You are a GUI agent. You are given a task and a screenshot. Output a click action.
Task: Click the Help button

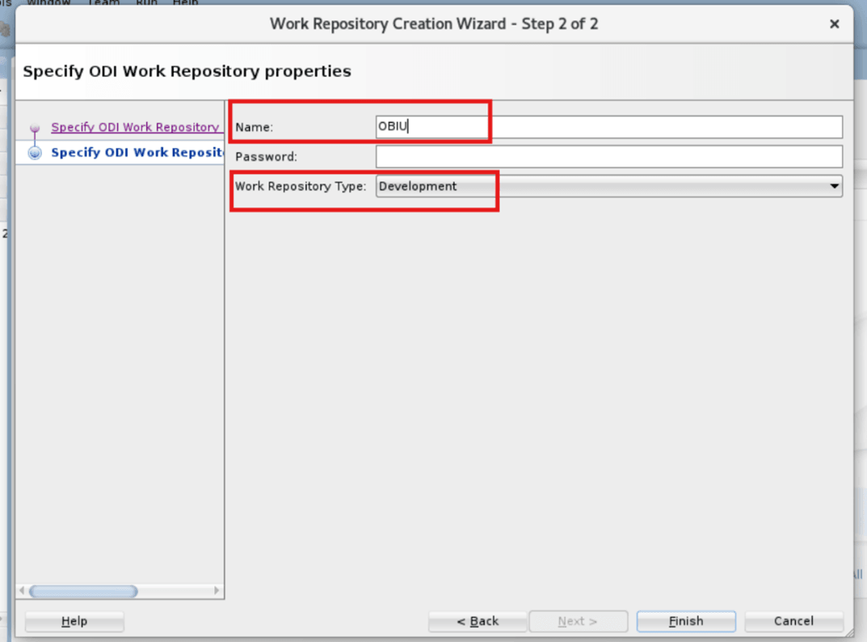coord(74,621)
